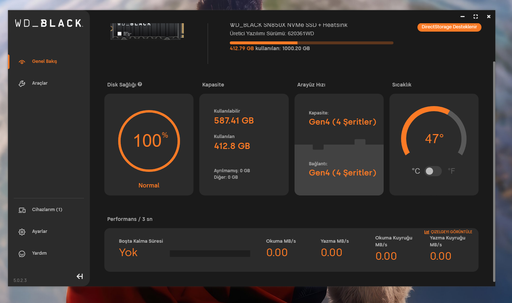Click the Ayarlar gear icon
The width and height of the screenshot is (512, 303).
point(22,232)
